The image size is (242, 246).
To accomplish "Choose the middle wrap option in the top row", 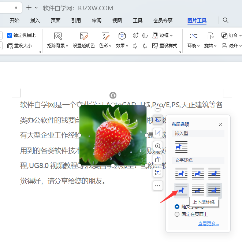I will click(x=198, y=174).
